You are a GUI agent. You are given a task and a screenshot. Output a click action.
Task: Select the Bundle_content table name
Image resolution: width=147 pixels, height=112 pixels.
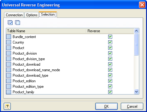24,37
